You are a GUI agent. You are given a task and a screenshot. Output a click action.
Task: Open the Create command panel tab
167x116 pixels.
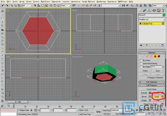pyautogui.click(x=140, y=11)
